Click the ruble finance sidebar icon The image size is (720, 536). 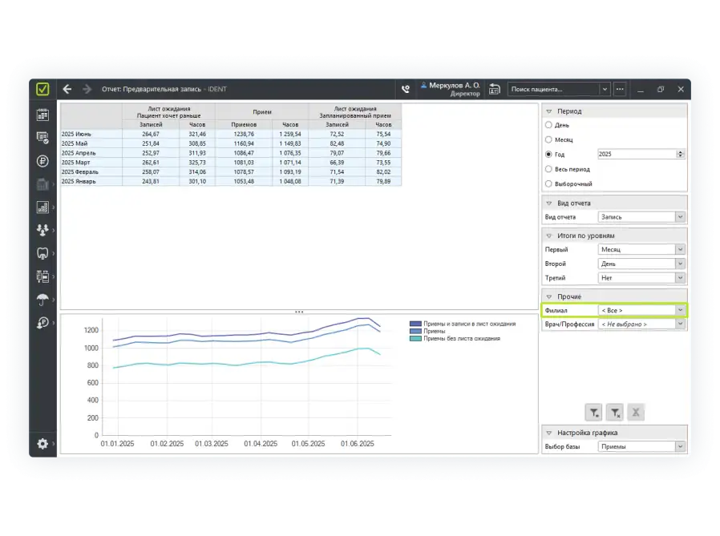click(43, 161)
